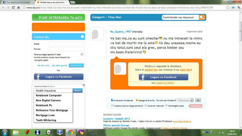The height and width of the screenshot is (136, 242).
Task: Open the blue round taskbar icon
Action: pyautogui.click(x=37, y=133)
